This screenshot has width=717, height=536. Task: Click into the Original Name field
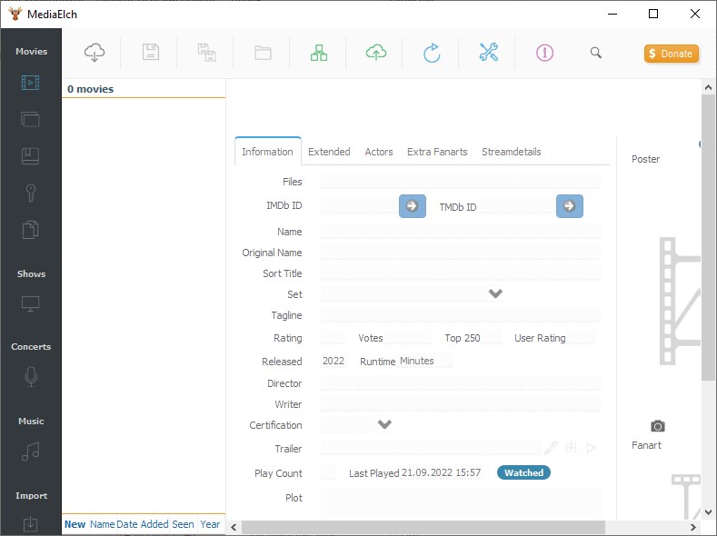pyautogui.click(x=461, y=253)
